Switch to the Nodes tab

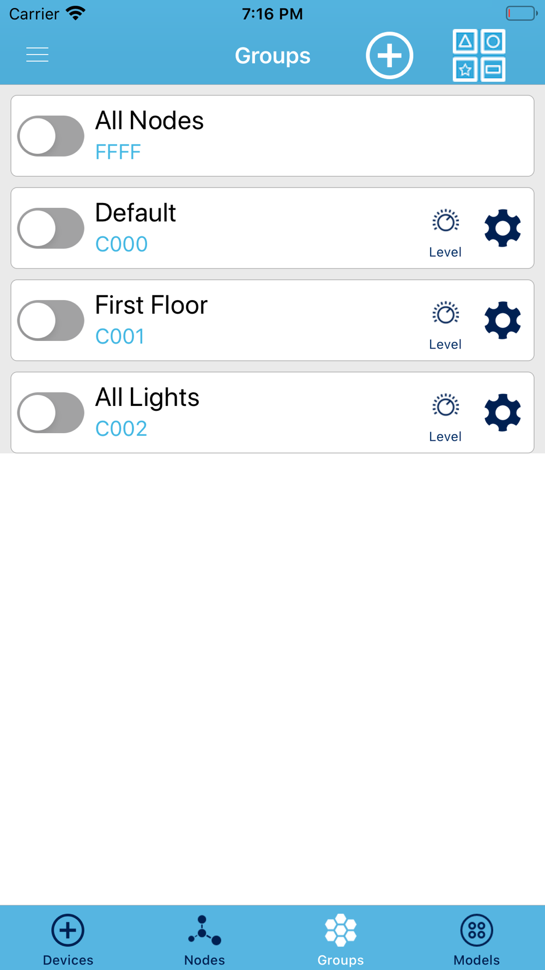pos(204,938)
